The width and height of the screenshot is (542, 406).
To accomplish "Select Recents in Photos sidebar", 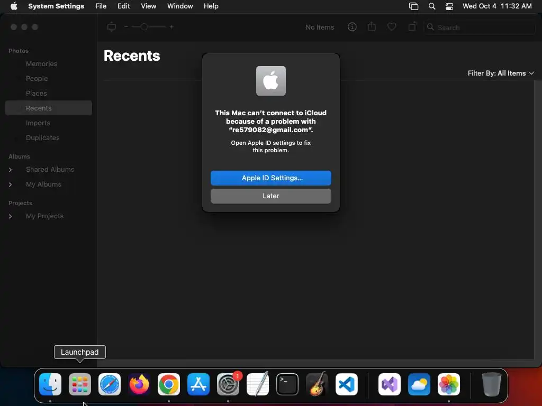I will click(49, 108).
